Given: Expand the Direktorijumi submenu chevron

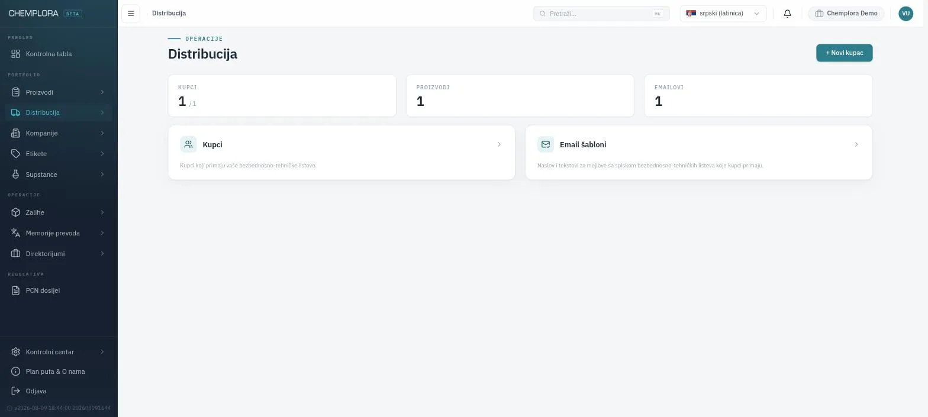Looking at the screenshot, I should 102,254.
